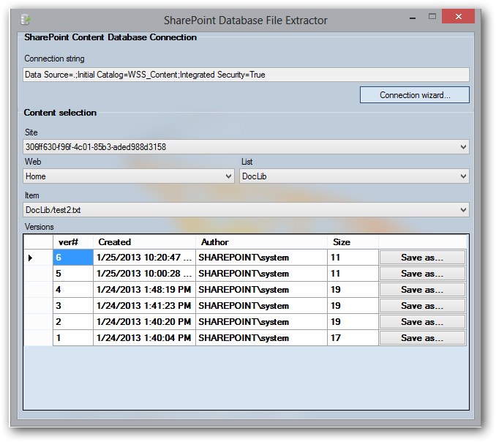Sort by the Size column header

(353, 242)
